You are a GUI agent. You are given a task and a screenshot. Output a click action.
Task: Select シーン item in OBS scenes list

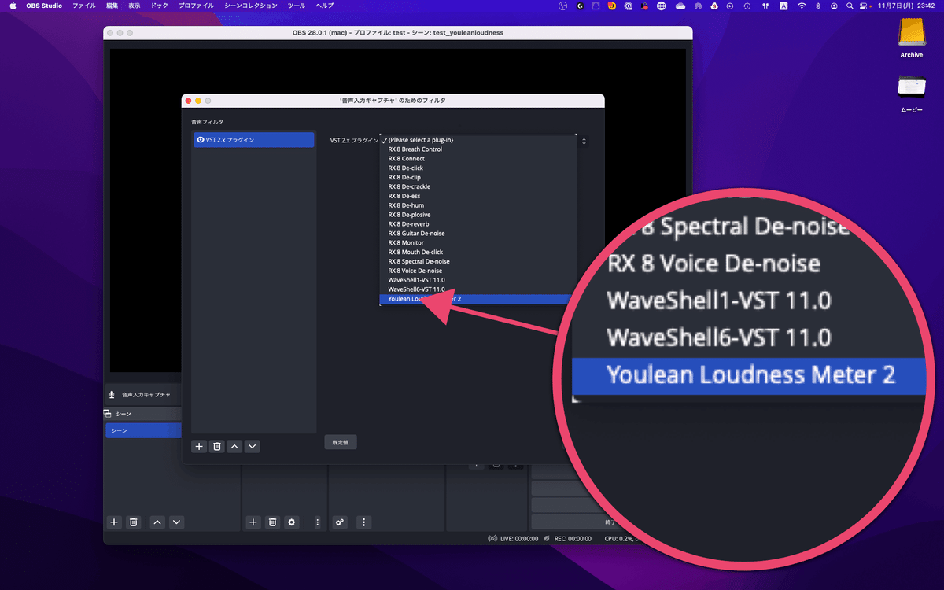pos(143,430)
